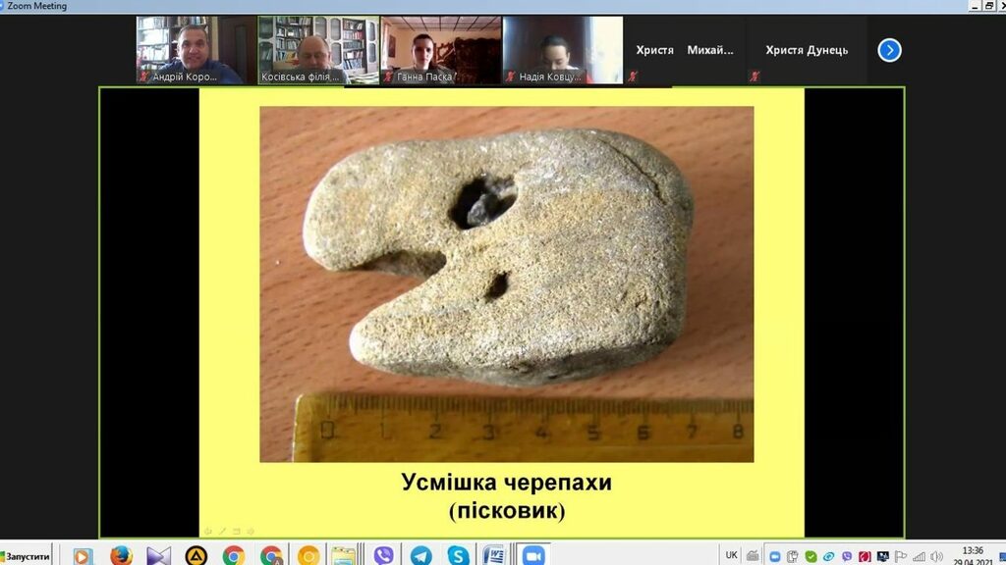Viewport: 1006px width, 565px height.
Task: Open volume control in system tray
Action: coord(936,557)
